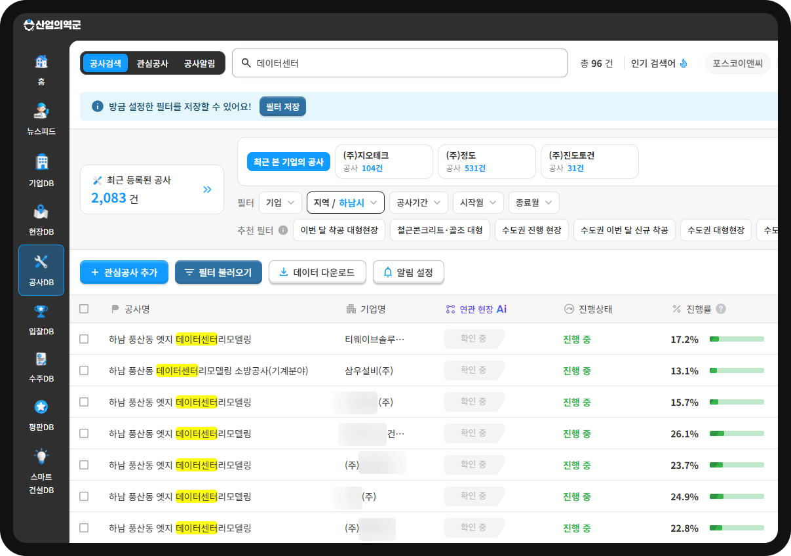Open 평판DB in the sidebar

click(41, 416)
